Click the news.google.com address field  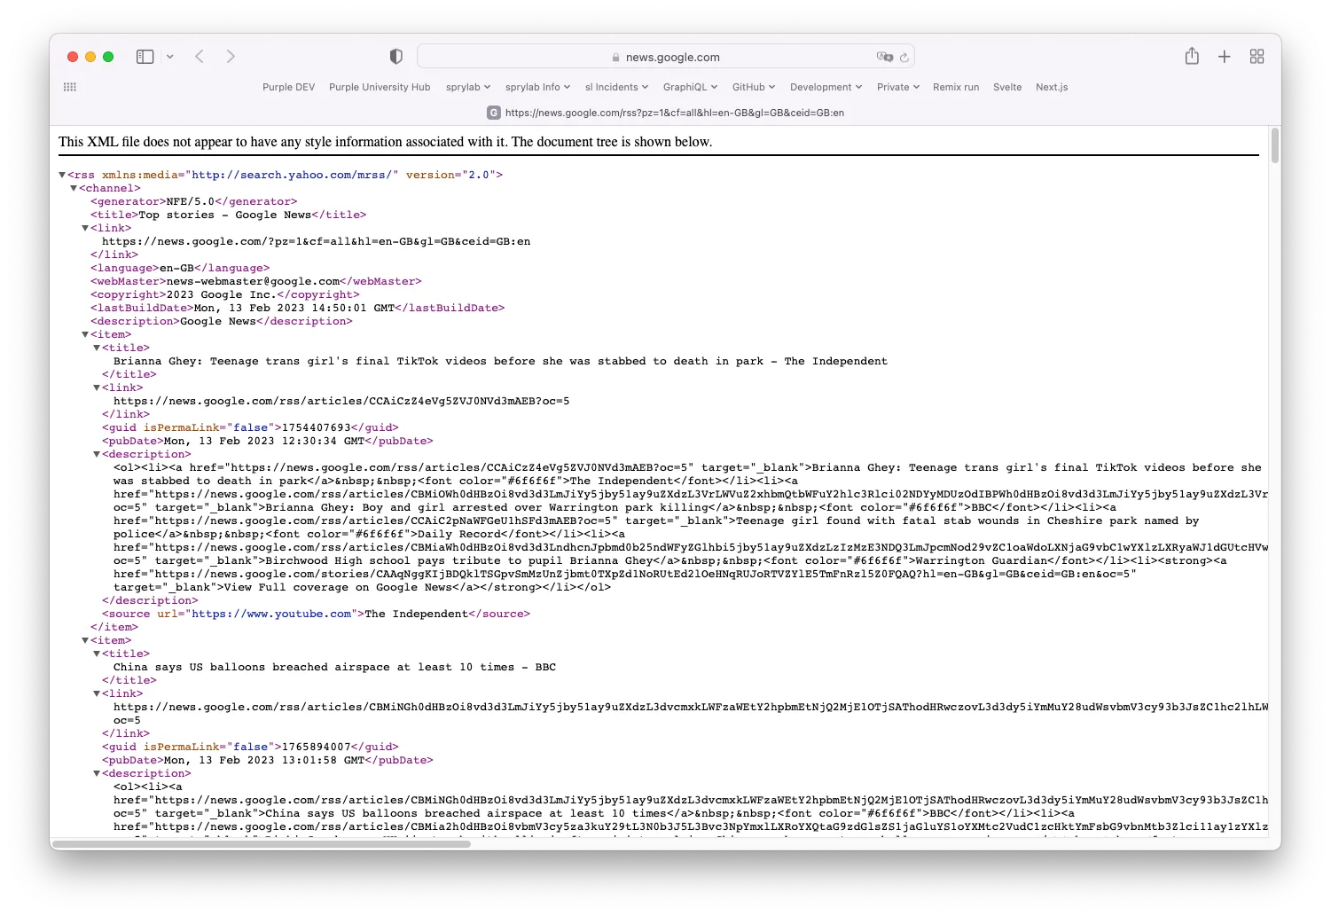pyautogui.click(x=666, y=57)
